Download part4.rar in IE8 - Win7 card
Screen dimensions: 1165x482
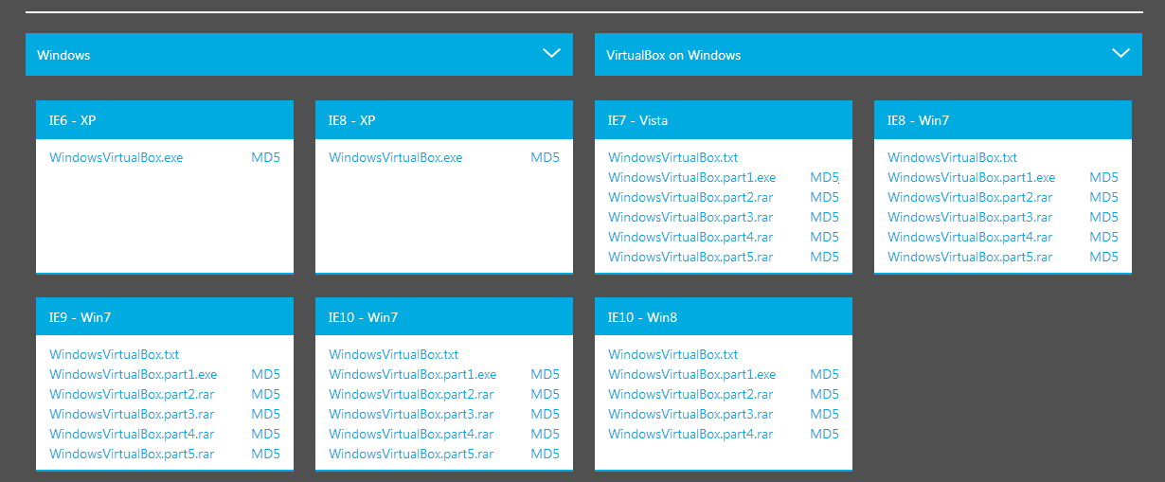coord(970,237)
